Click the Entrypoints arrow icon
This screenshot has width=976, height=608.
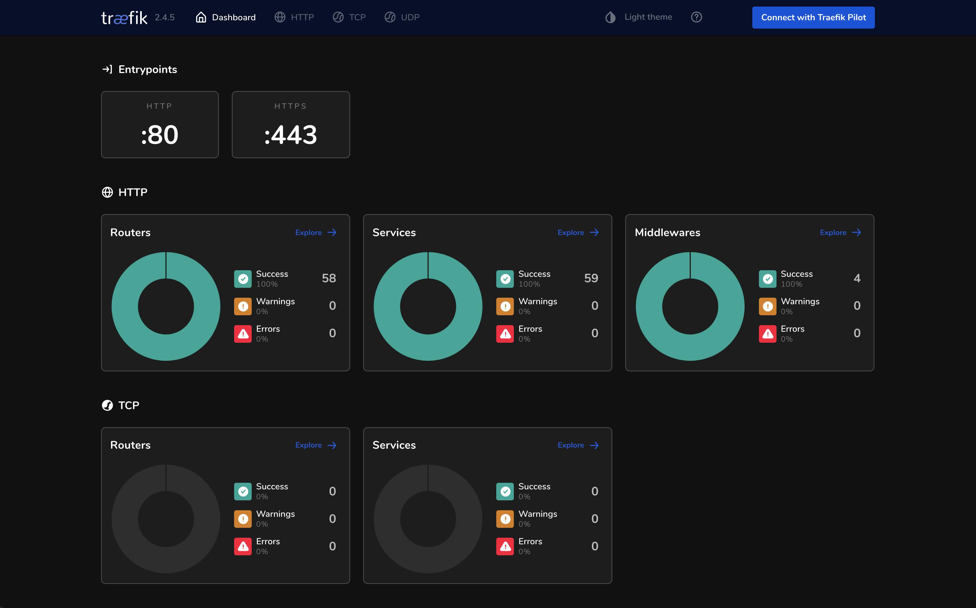tap(107, 69)
